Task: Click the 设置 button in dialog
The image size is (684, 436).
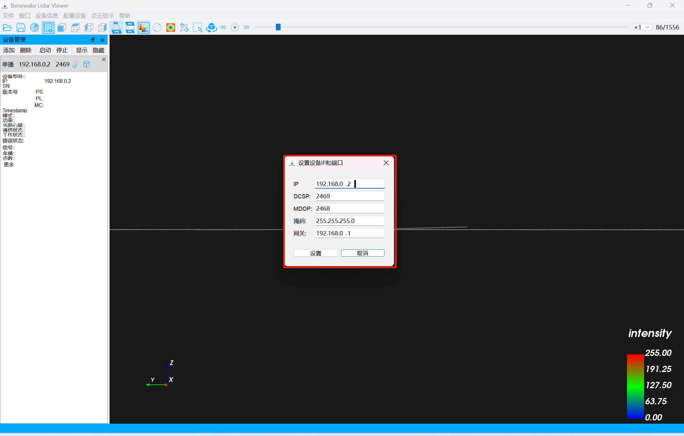Action: 315,253
